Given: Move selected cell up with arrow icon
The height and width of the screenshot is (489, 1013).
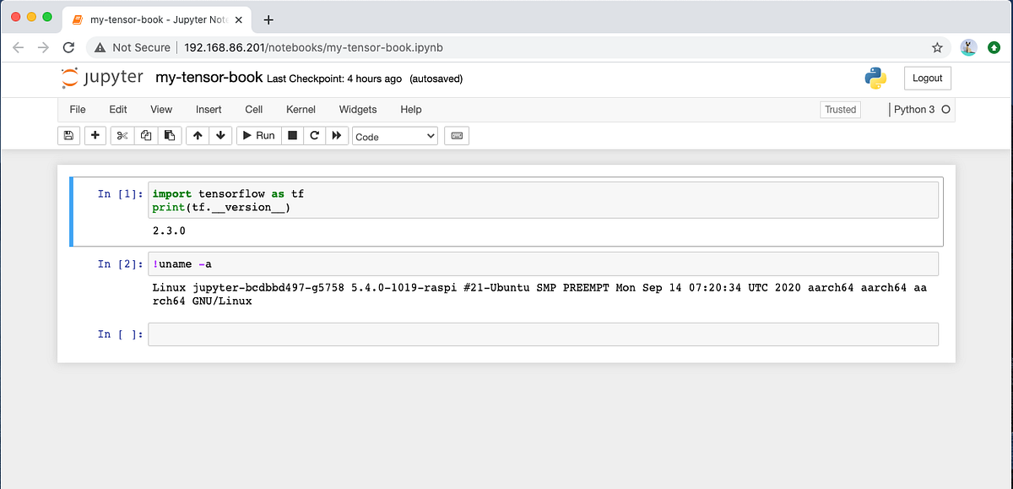Looking at the screenshot, I should 198,135.
